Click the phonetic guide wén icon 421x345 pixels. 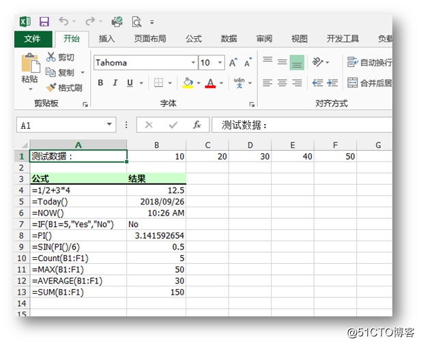pos(239,83)
